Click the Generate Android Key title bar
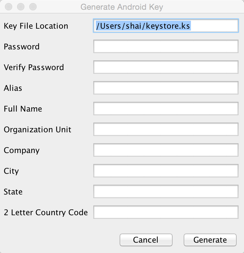The height and width of the screenshot is (253, 244). point(122,7)
